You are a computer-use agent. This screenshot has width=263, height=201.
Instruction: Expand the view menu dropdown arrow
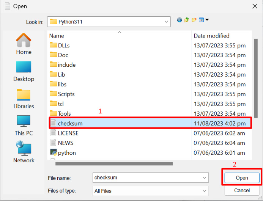[x=207, y=20]
